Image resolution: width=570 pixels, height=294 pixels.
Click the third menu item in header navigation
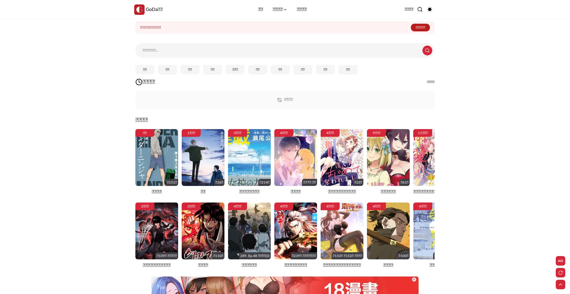point(302,9)
